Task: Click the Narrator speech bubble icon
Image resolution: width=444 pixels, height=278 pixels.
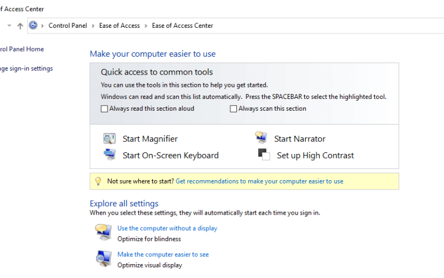Action: coord(261,137)
